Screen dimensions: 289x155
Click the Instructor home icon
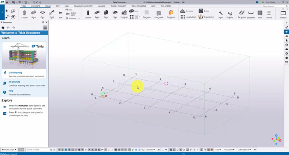coord(3,28)
